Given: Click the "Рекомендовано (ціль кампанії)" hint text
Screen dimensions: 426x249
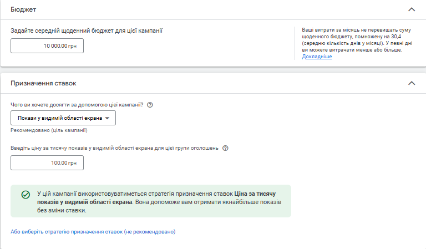Looking at the screenshot, I should (x=49, y=130).
